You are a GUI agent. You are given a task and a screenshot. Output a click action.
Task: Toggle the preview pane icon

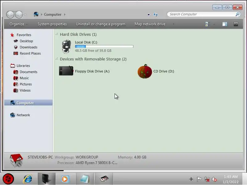coord(225,24)
